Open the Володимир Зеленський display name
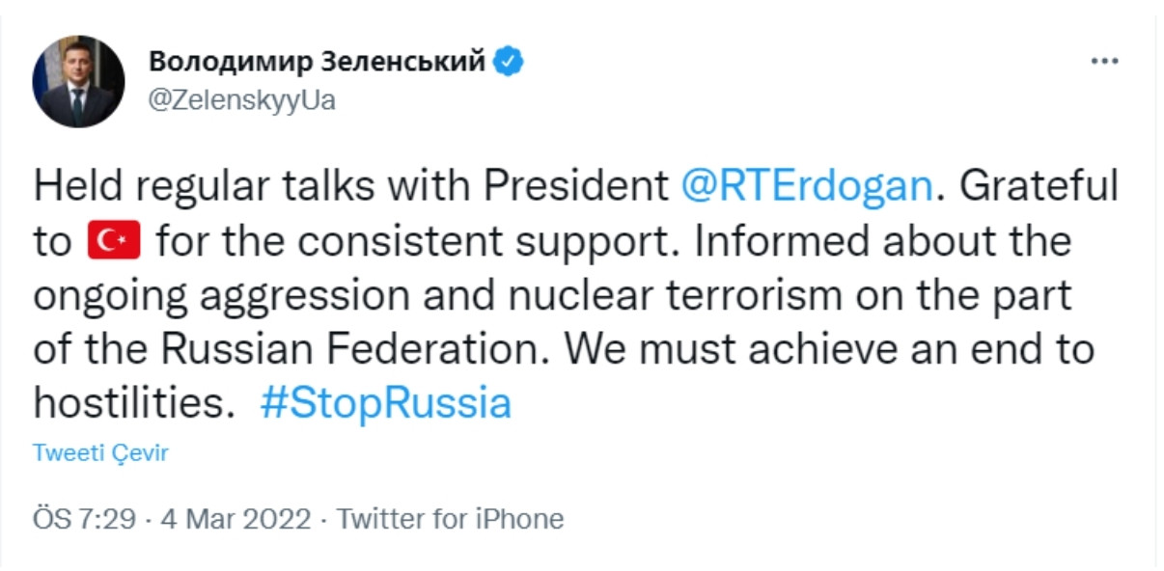This screenshot has height=571, width=1164. (317, 63)
